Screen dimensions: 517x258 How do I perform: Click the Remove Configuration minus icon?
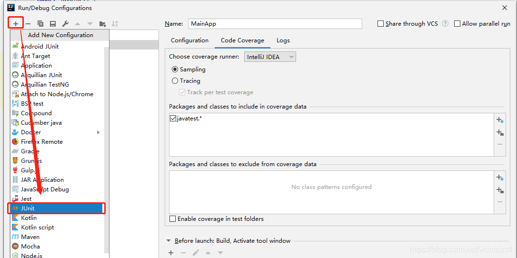[28, 24]
